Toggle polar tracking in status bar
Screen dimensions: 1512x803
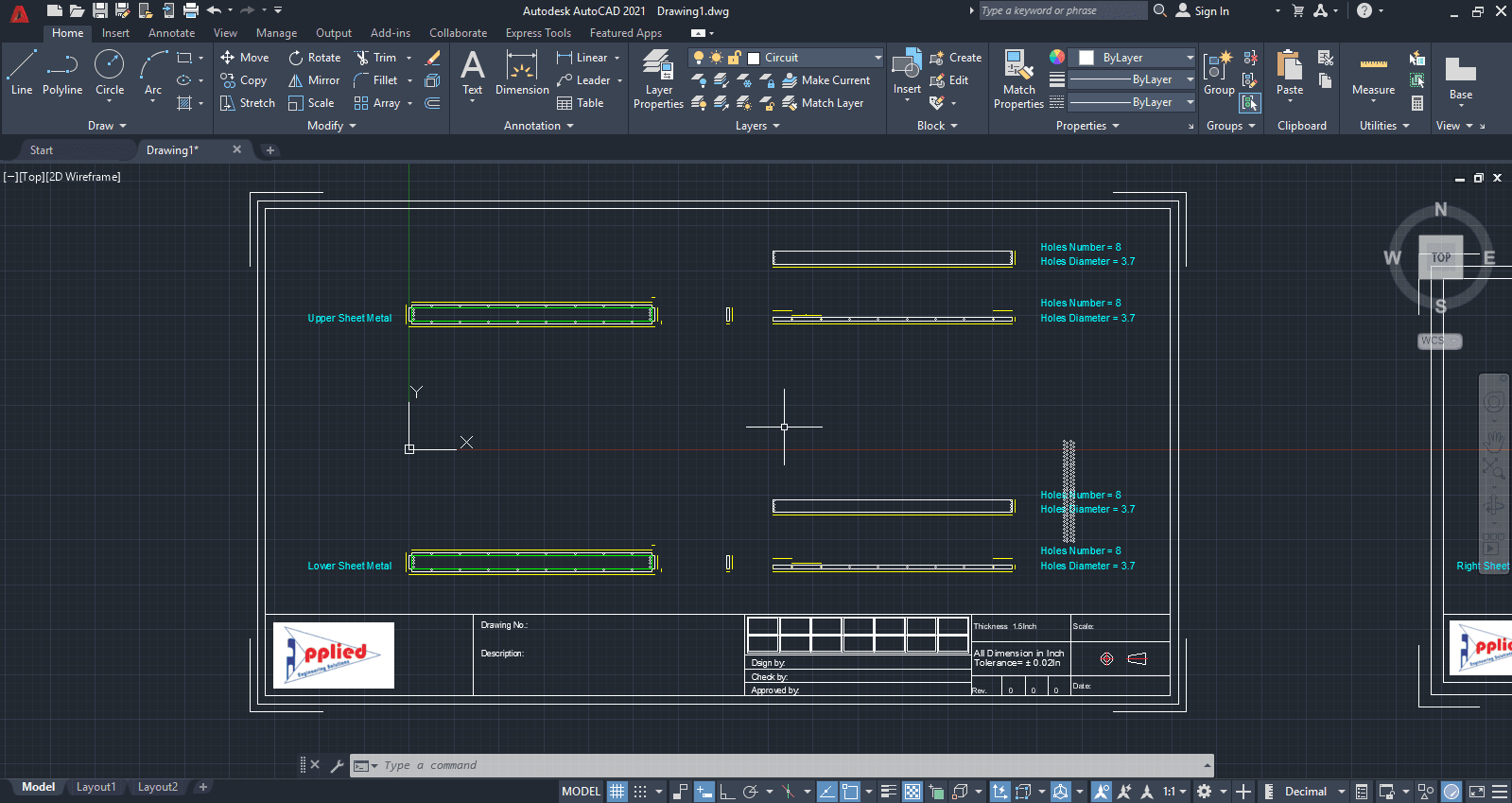[751, 792]
